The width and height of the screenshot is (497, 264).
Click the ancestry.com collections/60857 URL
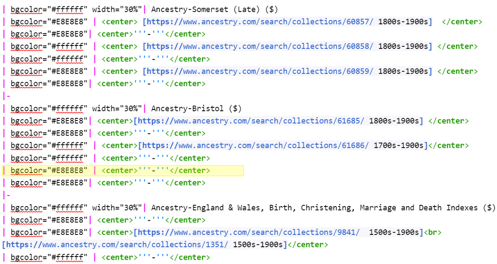[260, 22]
